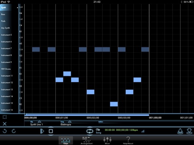
Task: Select the Instrument 9 track
Action: point(6,62)
